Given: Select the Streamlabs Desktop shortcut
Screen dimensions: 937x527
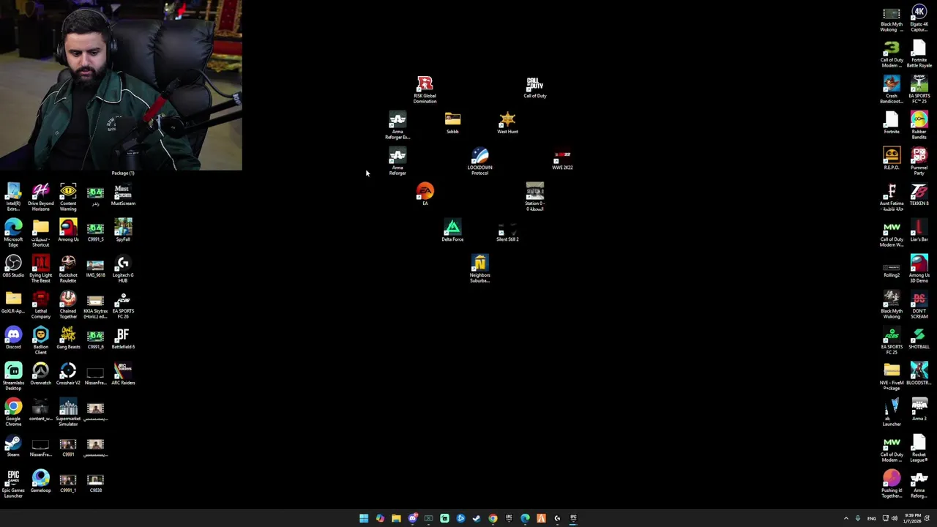Looking at the screenshot, I should click(x=13, y=376).
